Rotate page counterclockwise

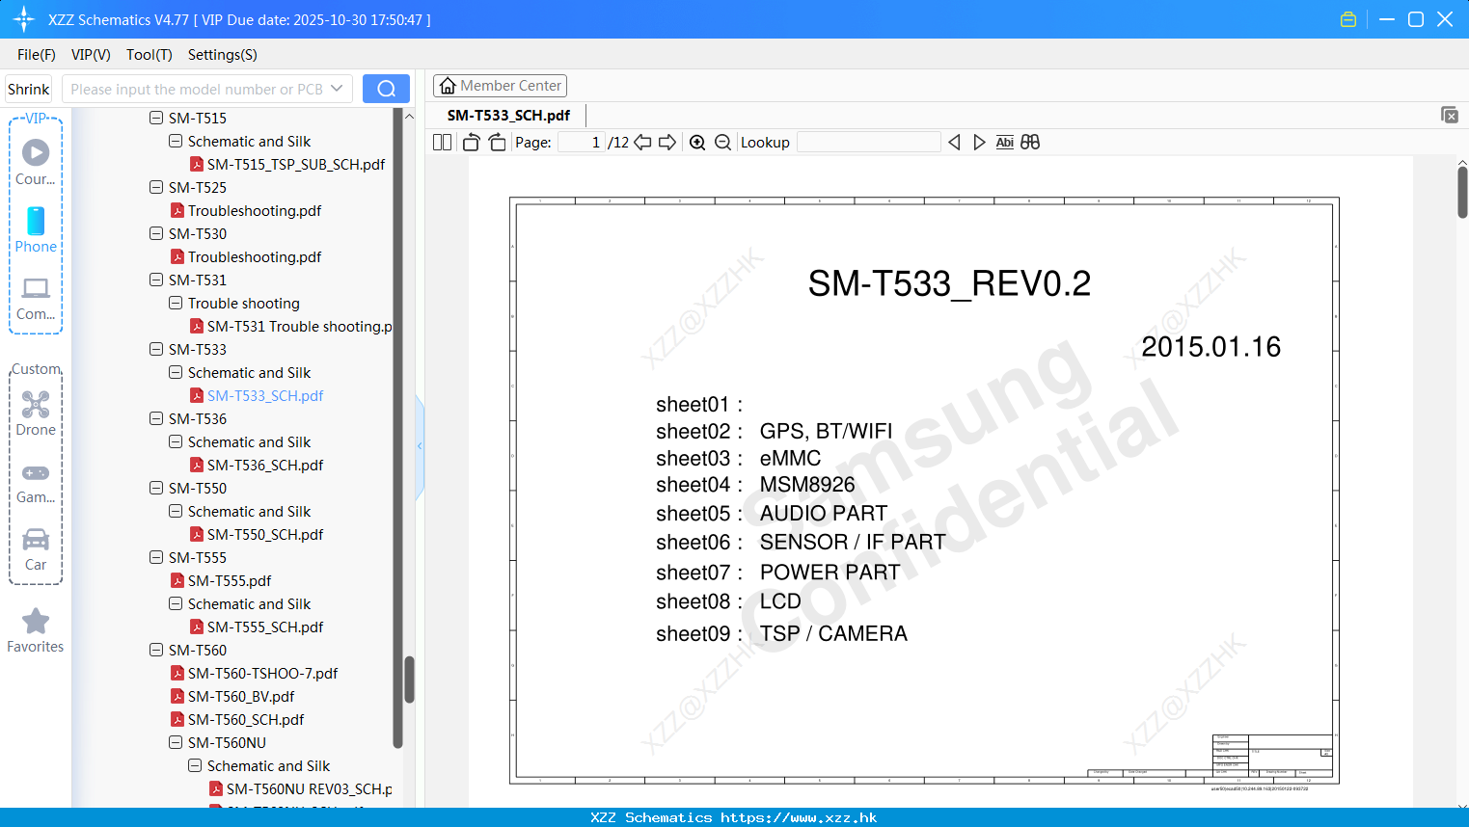pos(471,142)
